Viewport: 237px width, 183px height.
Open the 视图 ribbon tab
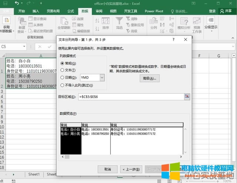113,11
